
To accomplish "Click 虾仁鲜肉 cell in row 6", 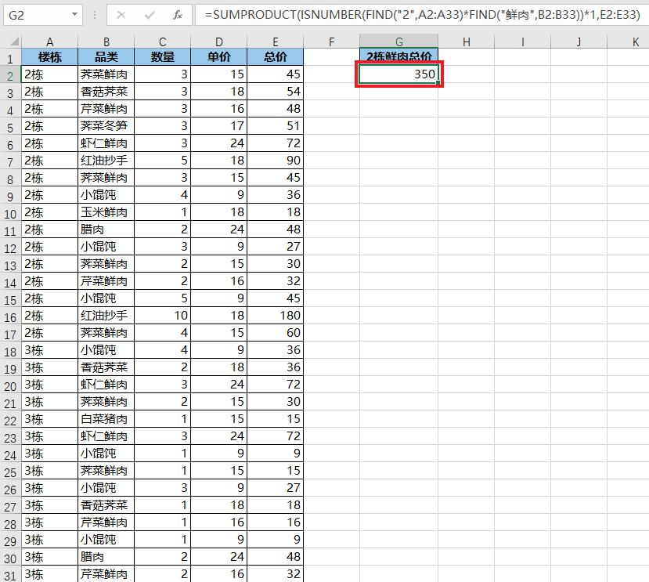I will [106, 143].
